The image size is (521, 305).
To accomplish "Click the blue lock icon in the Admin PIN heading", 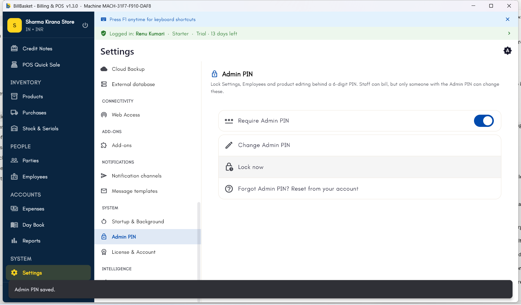I will pos(215,74).
